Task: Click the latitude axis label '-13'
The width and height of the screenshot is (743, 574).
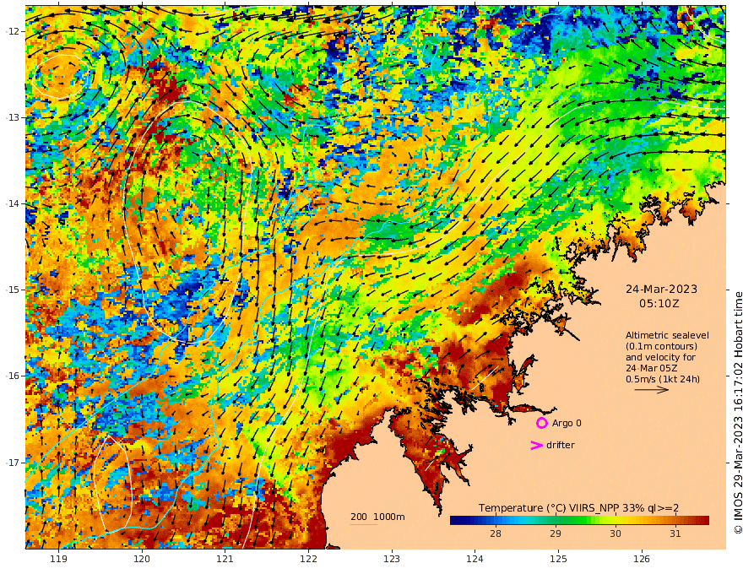Action: pos(13,117)
